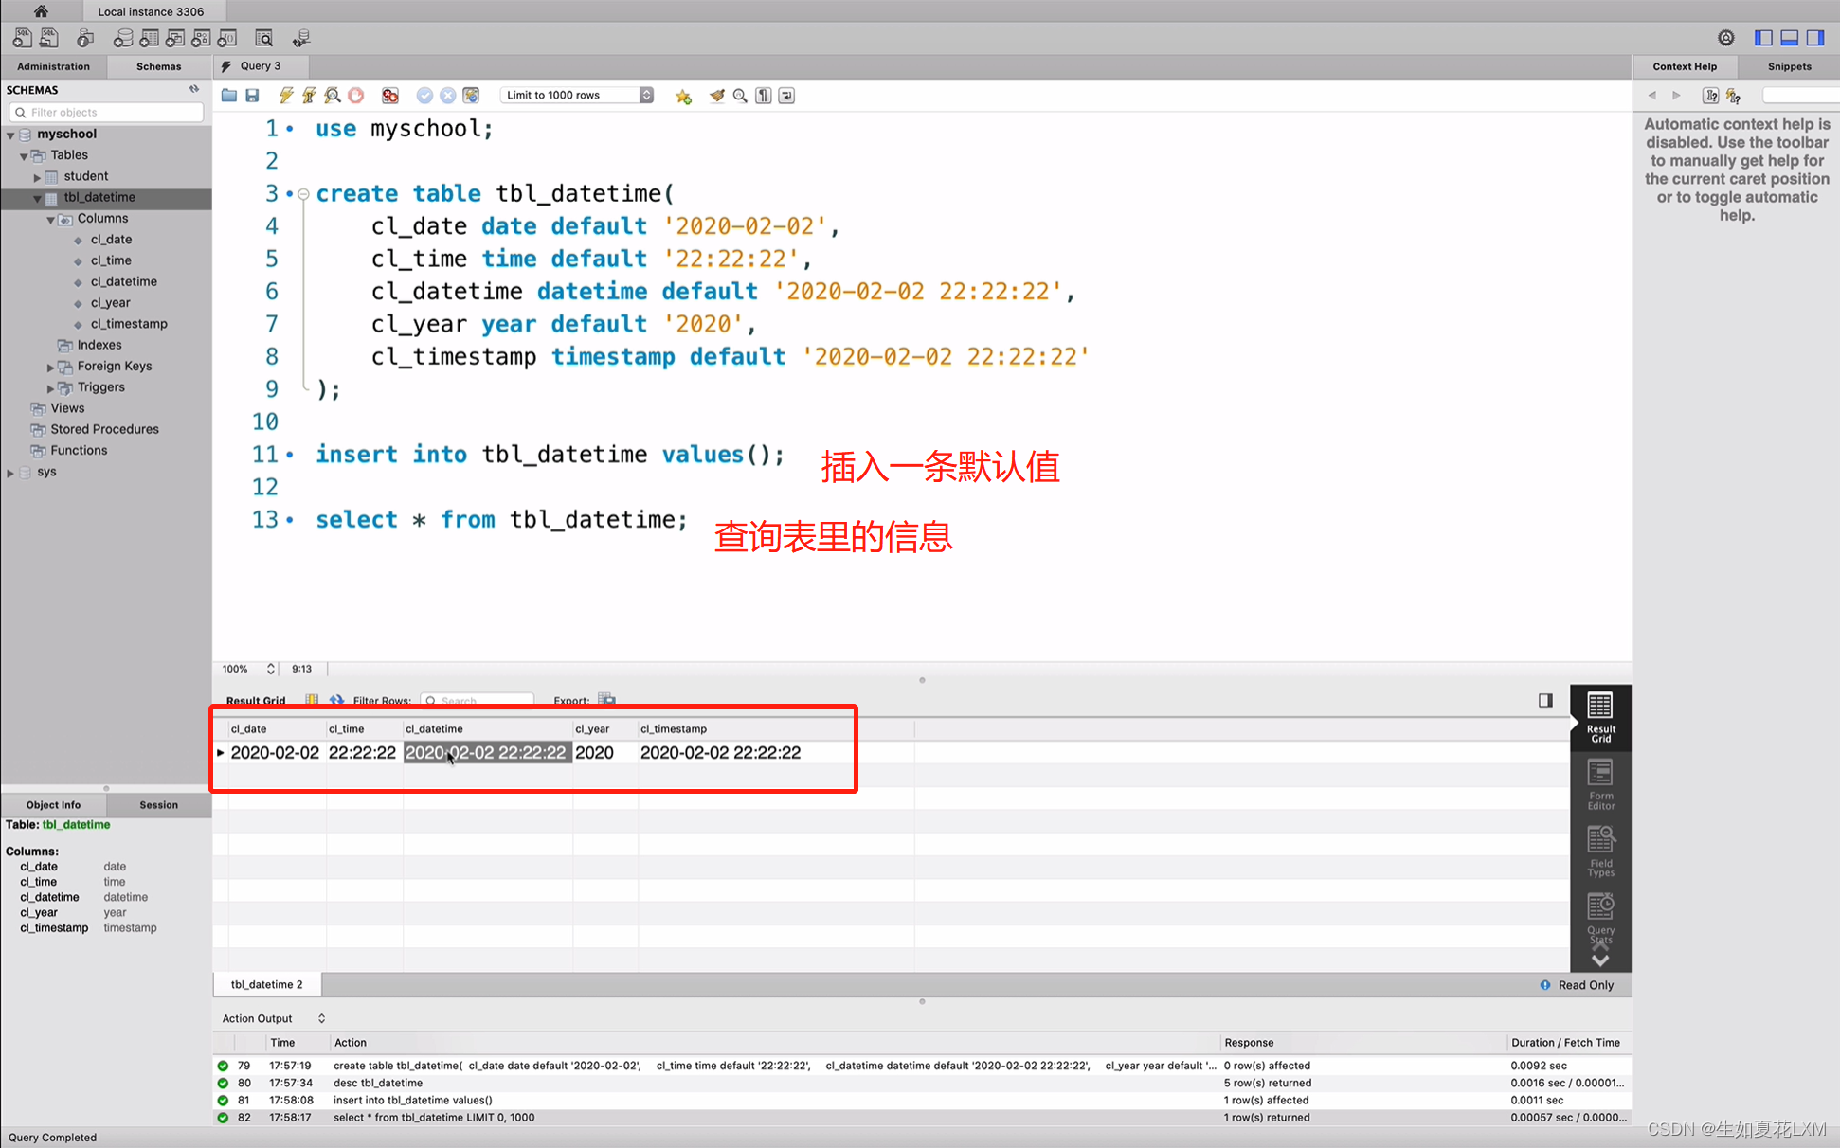Execute statement under cursor icon
Viewport: 1840px width, 1148px height.
coord(309,95)
